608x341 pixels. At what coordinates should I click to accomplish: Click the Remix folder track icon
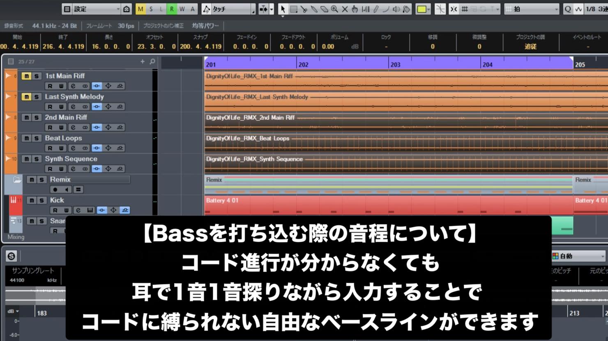[17, 180]
